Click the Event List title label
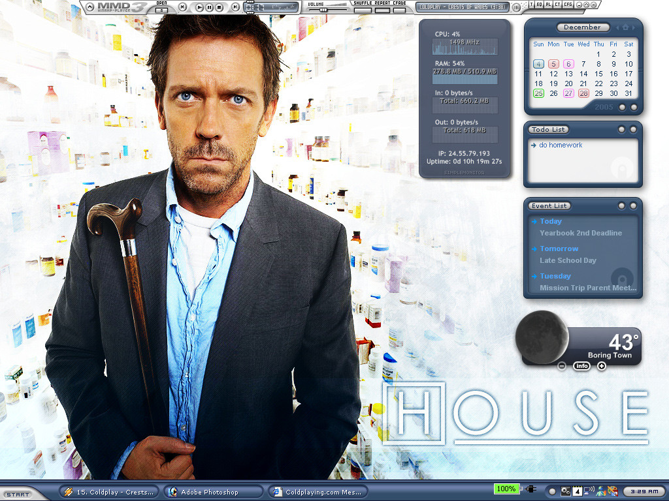The height and width of the screenshot is (501, 669). pos(549,205)
